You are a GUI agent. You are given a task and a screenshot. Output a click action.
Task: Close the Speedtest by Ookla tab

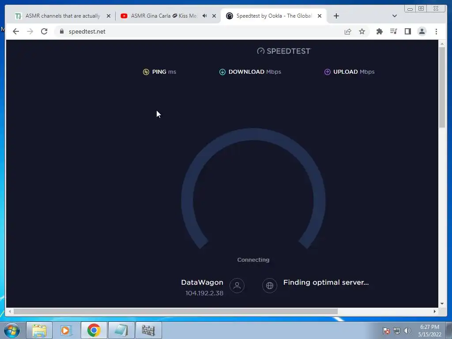(320, 16)
